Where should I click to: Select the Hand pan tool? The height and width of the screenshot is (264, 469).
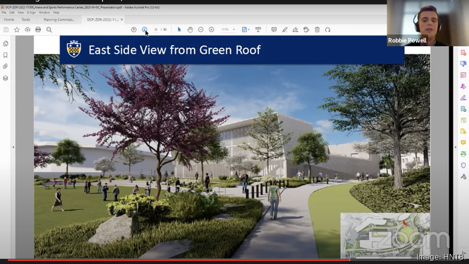click(x=190, y=29)
